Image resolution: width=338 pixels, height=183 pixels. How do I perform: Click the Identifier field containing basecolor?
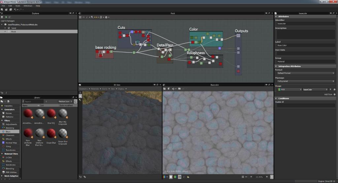[306, 23]
